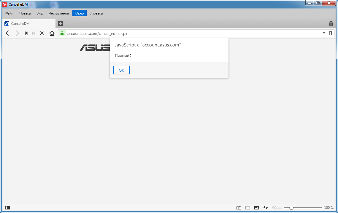Viewport: 338px width, 213px height.
Task: Stop page loading with the X icon
Action: click(42, 33)
